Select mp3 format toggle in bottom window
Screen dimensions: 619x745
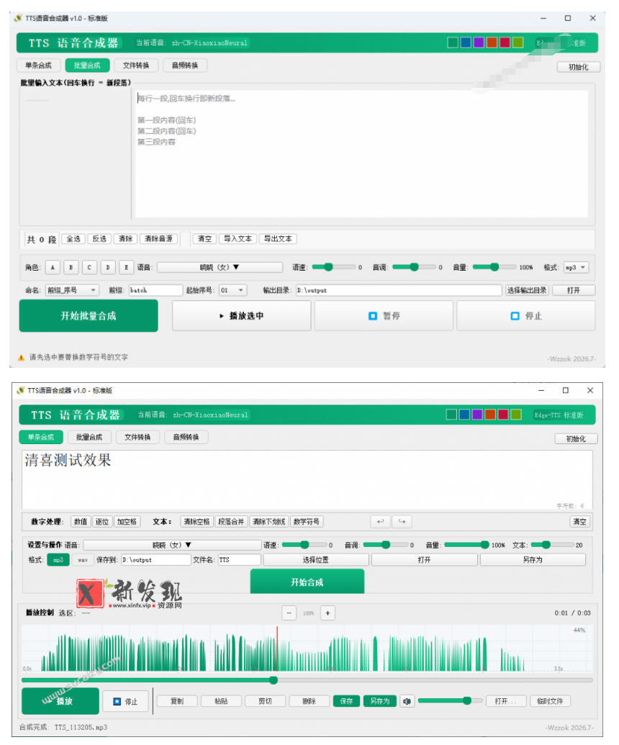[x=58, y=560]
